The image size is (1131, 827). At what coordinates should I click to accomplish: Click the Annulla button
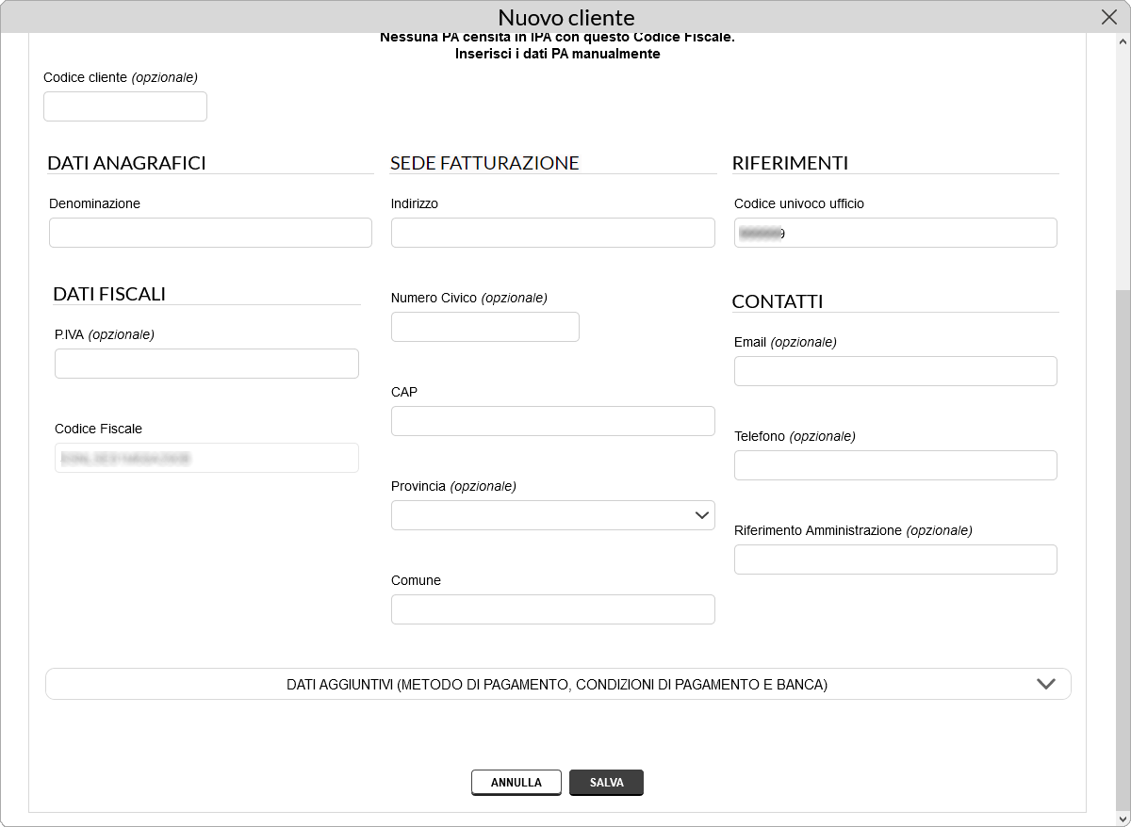tap(516, 783)
